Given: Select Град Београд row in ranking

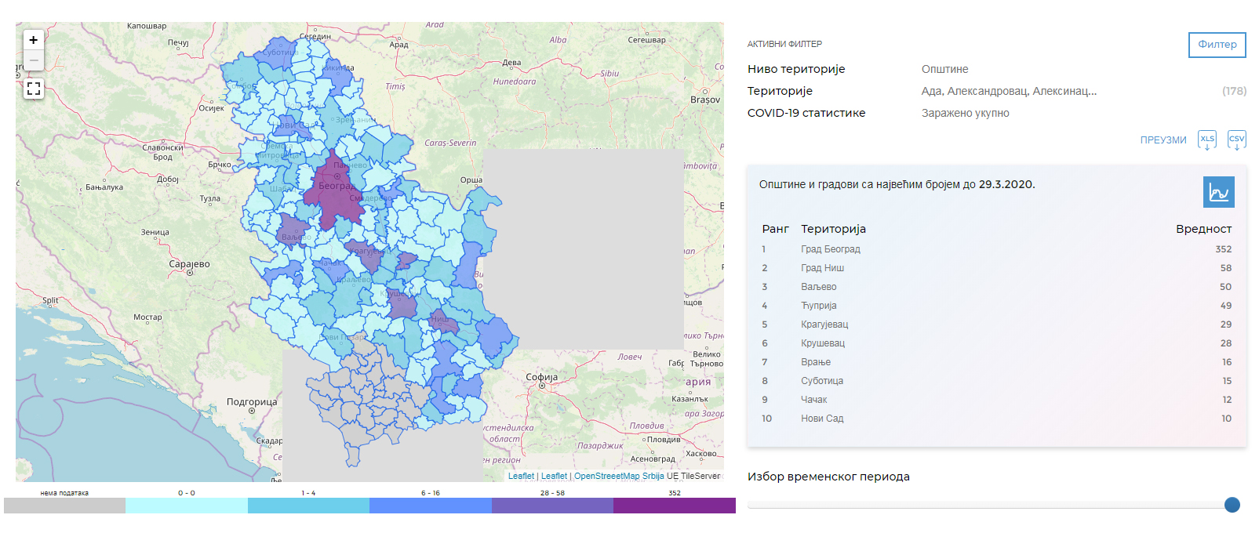Looking at the screenshot, I should point(996,249).
